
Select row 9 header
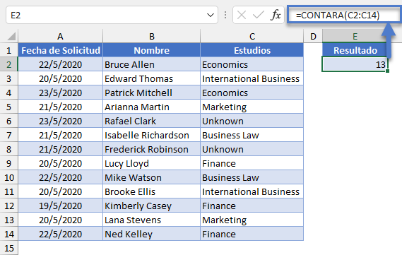point(9,163)
